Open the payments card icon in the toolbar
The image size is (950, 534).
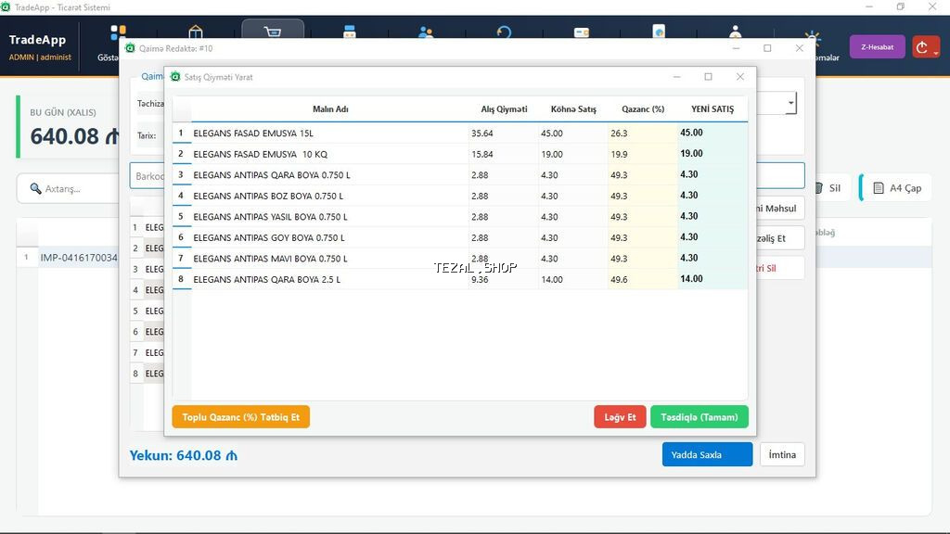581,33
